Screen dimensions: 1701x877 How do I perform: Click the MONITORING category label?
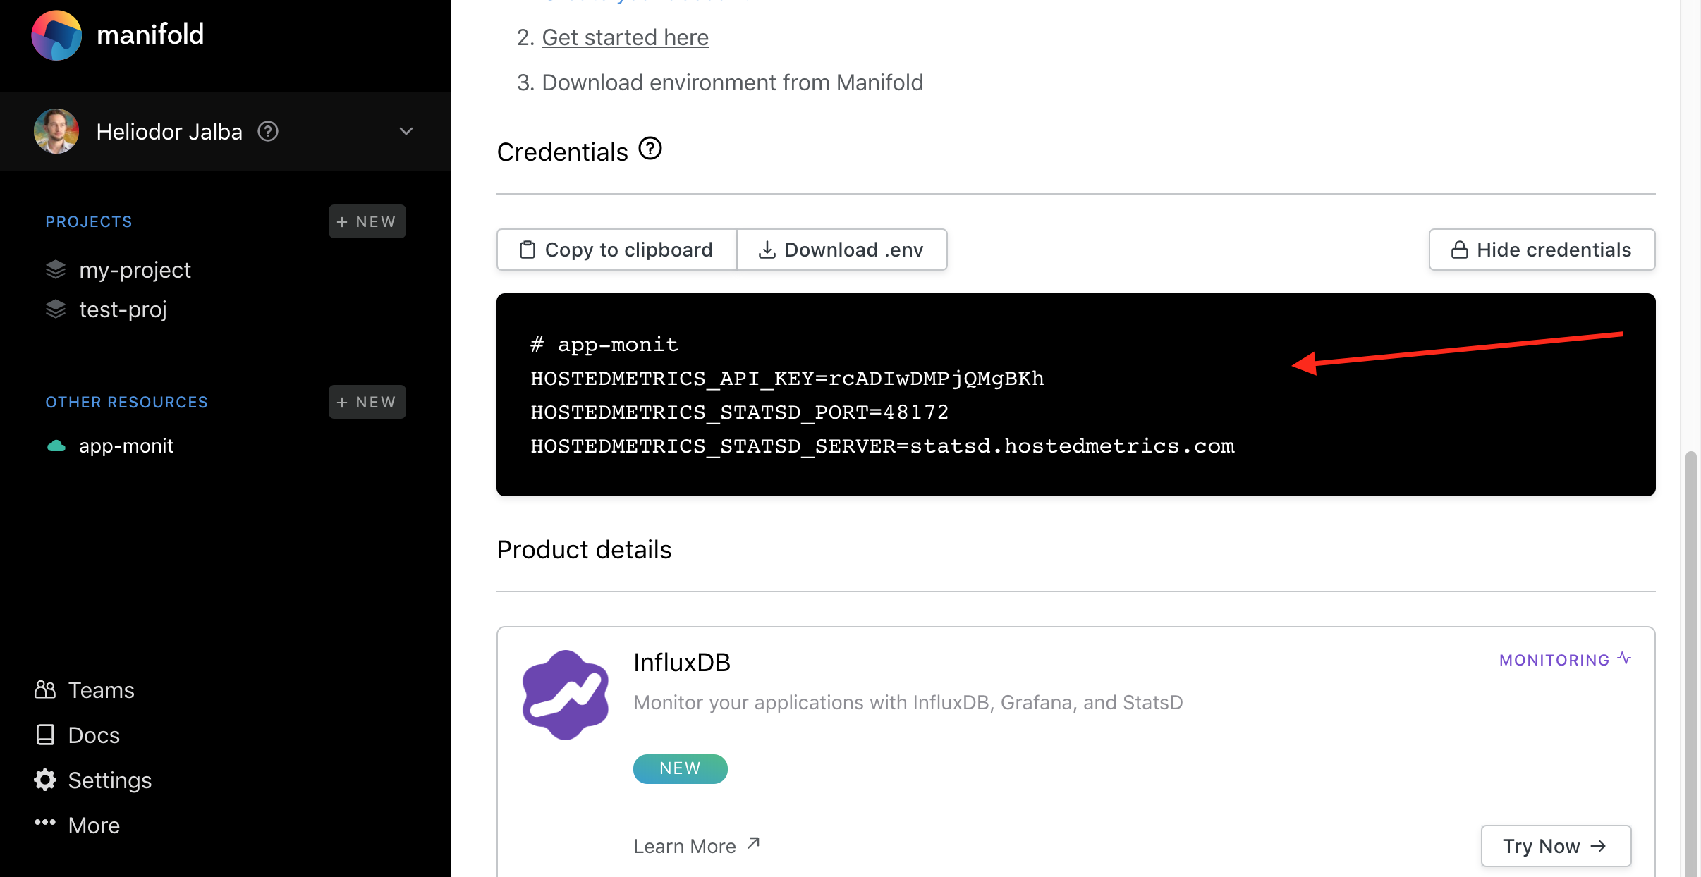pos(1554,660)
